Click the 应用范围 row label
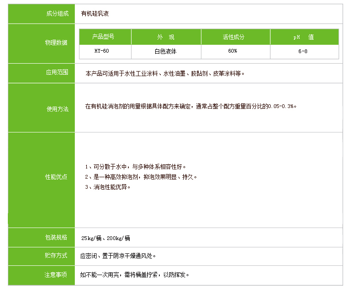This screenshot has height=294, width=351. (57, 72)
